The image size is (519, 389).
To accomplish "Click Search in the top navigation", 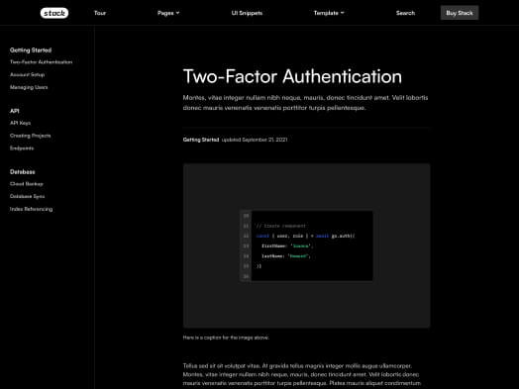I will click(405, 13).
